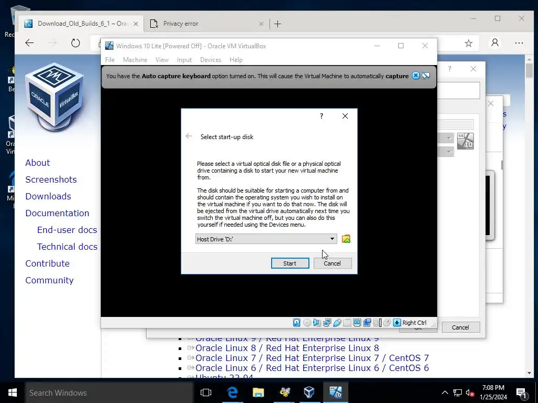Go back with arrow in Select start-up disk dialog
Image resolution: width=538 pixels, height=403 pixels.
pyautogui.click(x=189, y=136)
